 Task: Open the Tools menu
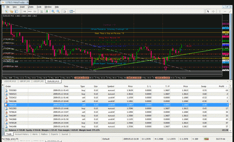click(x=39, y=7)
